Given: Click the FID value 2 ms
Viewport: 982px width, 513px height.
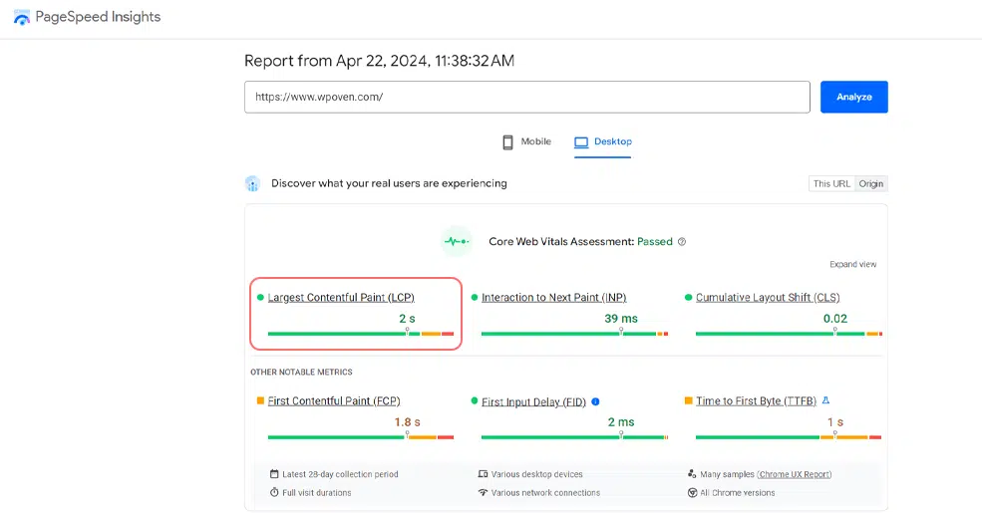Looking at the screenshot, I should 621,422.
